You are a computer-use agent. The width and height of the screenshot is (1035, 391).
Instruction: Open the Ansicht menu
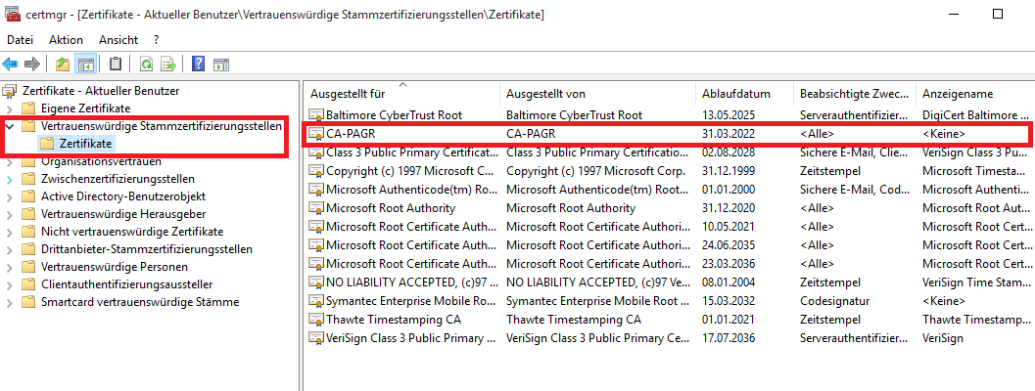point(118,39)
